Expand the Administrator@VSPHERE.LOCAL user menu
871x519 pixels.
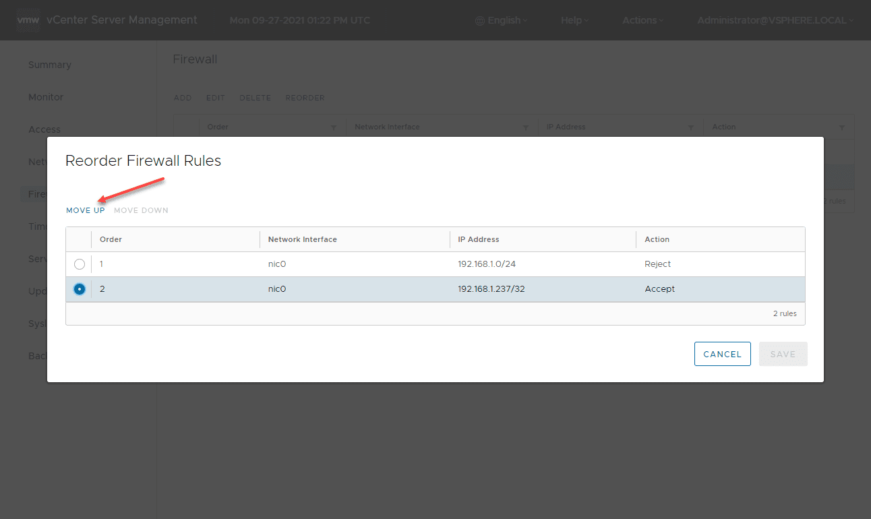775,20
